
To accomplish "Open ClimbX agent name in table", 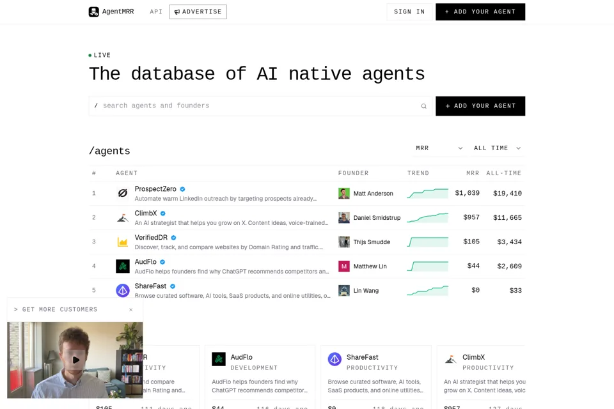I will (146, 213).
